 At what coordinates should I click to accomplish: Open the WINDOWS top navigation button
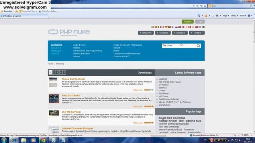click(146, 33)
